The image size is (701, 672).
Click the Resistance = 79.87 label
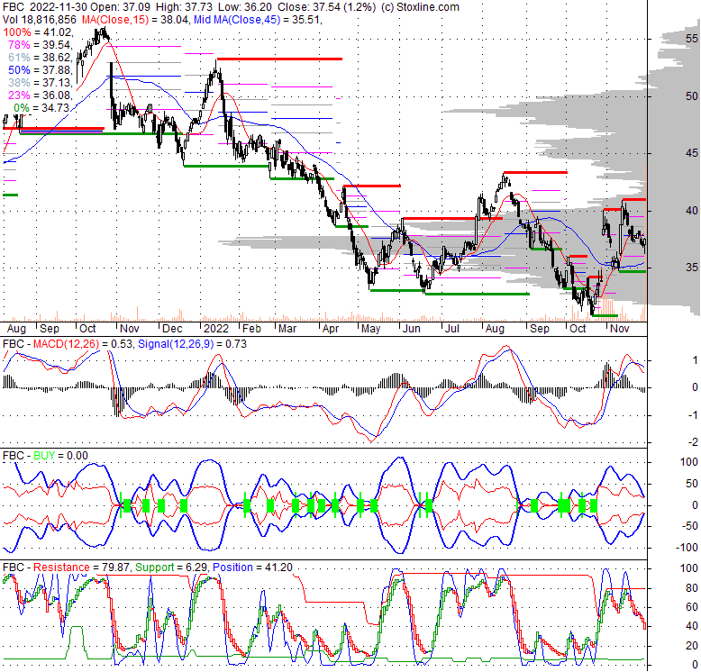(81, 568)
